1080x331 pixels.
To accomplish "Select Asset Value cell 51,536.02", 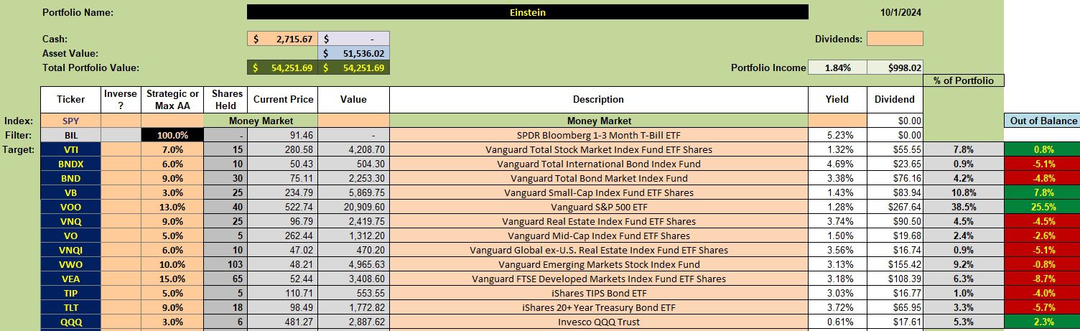I will click(x=353, y=53).
